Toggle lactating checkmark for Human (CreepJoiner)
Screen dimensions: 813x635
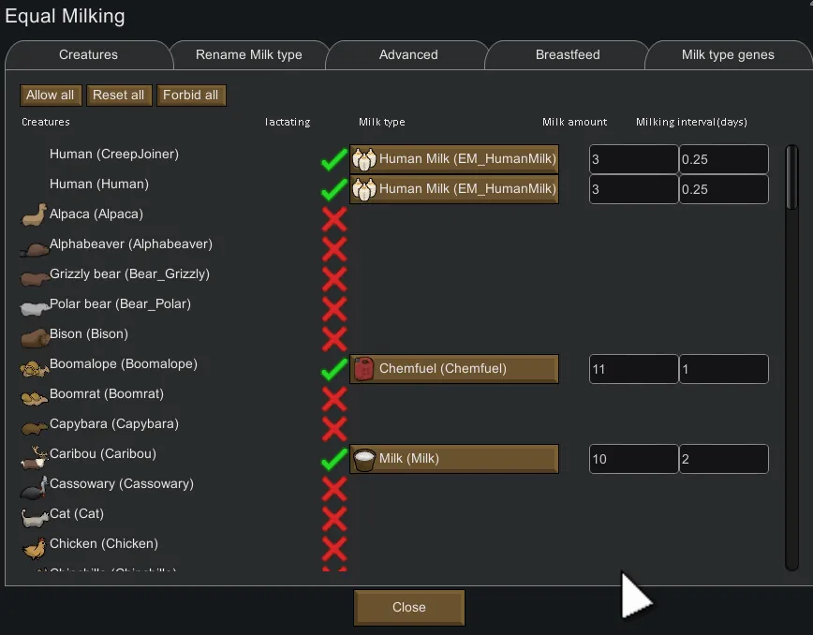(334, 160)
